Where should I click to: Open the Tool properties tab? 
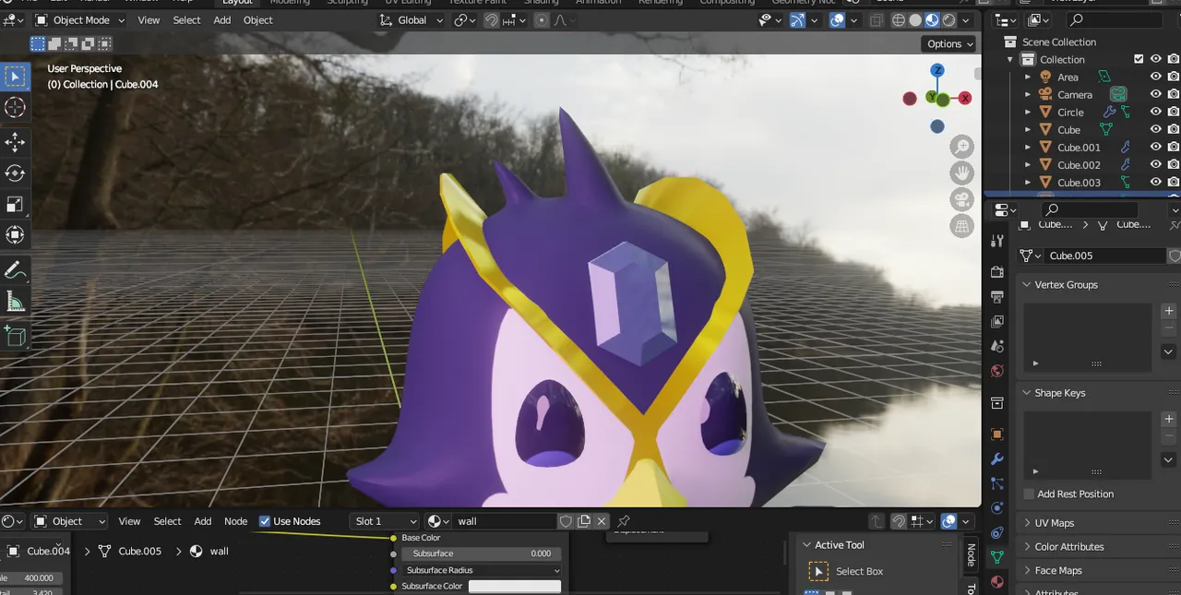(x=996, y=241)
